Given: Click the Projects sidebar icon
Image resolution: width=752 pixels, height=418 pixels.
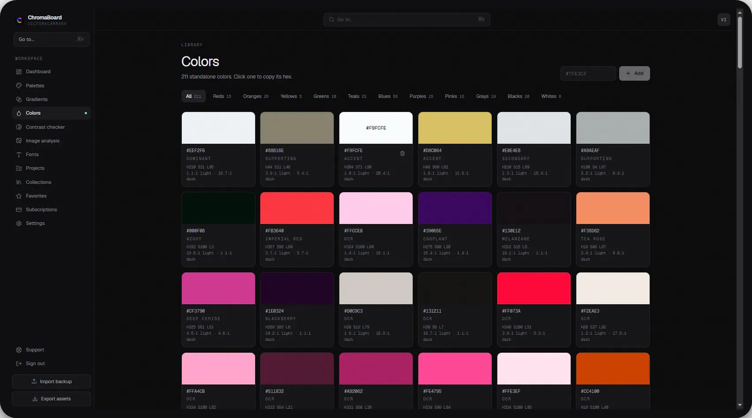Looking at the screenshot, I should pos(19,168).
